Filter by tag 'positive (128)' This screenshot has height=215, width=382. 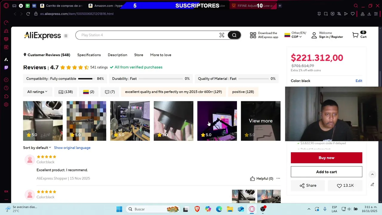243,92
